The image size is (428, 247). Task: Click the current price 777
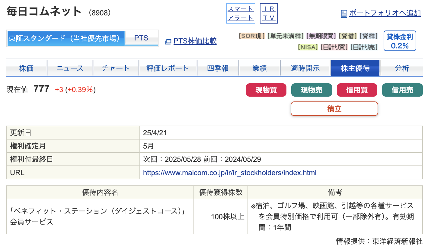[41, 89]
